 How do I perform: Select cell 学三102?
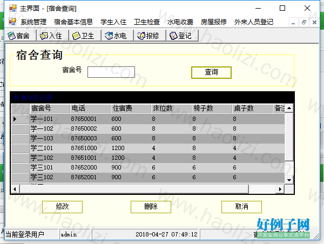50,177
